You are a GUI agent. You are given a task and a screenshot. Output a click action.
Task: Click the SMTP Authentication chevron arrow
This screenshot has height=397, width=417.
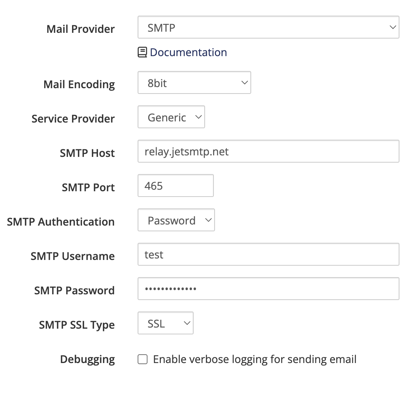(208, 220)
